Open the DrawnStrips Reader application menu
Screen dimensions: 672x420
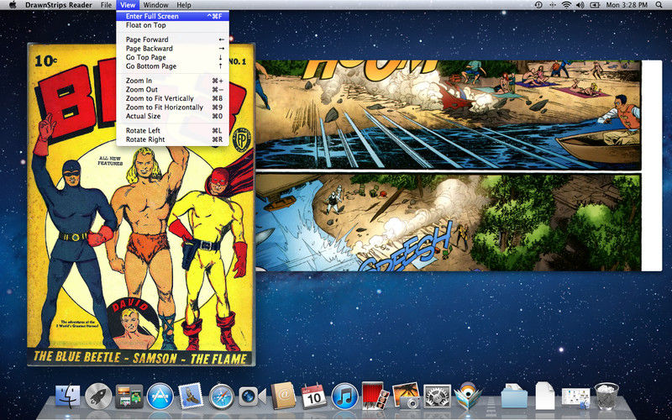pos(59,5)
